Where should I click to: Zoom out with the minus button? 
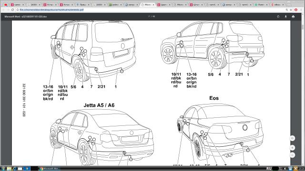pyautogui.click(x=292, y=155)
